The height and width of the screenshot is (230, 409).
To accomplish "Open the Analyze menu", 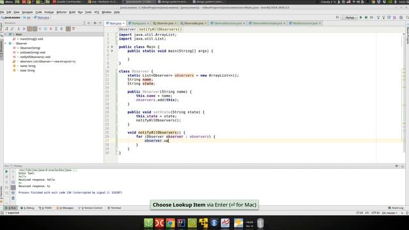I will pos(49,12).
